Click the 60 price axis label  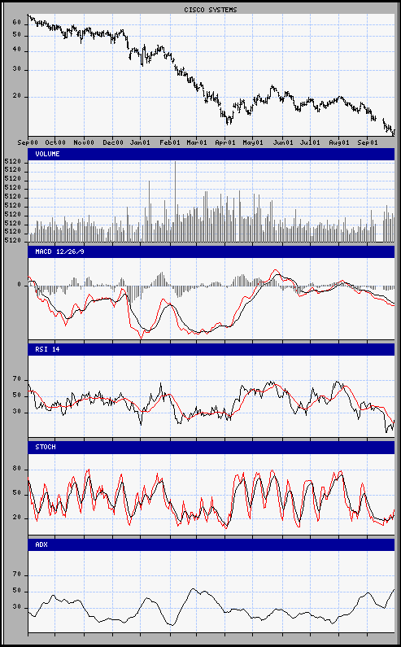point(16,24)
